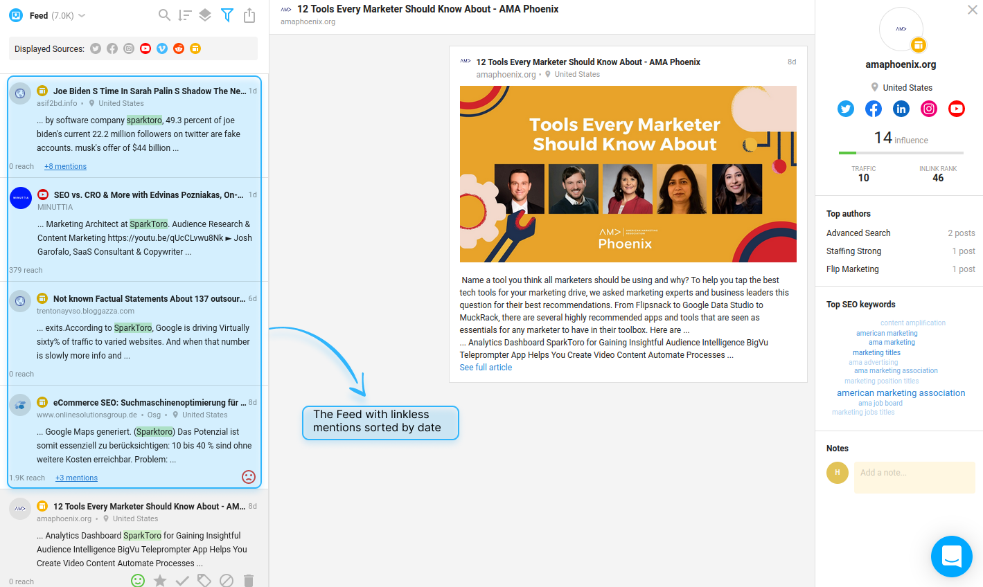The height and width of the screenshot is (587, 983).
Task: Click keyword marketing titles
Action: point(876,352)
